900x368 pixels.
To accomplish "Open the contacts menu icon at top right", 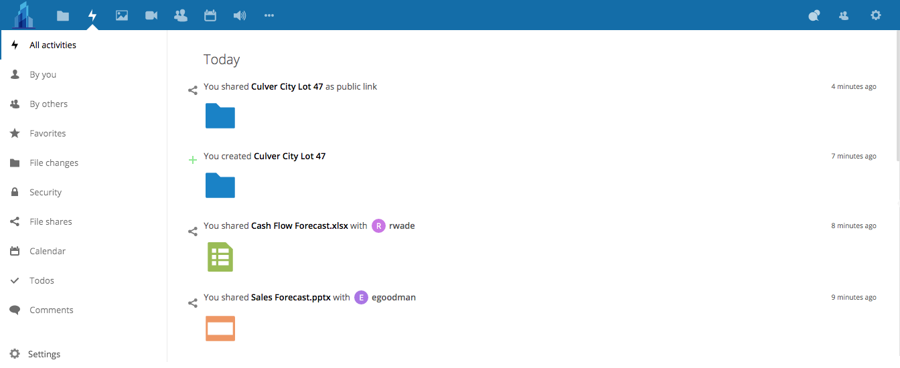I will pos(844,15).
